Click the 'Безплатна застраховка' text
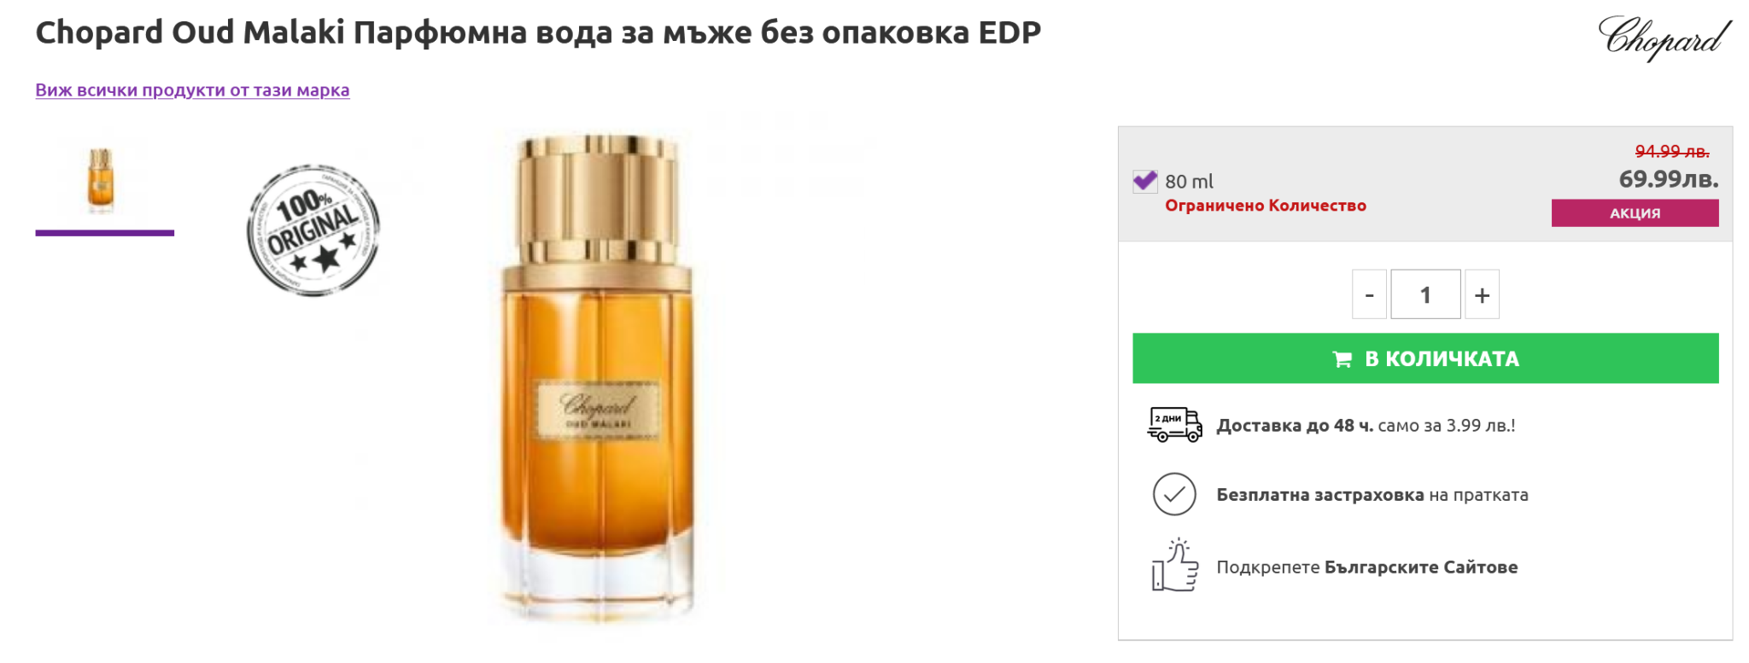 (1320, 495)
